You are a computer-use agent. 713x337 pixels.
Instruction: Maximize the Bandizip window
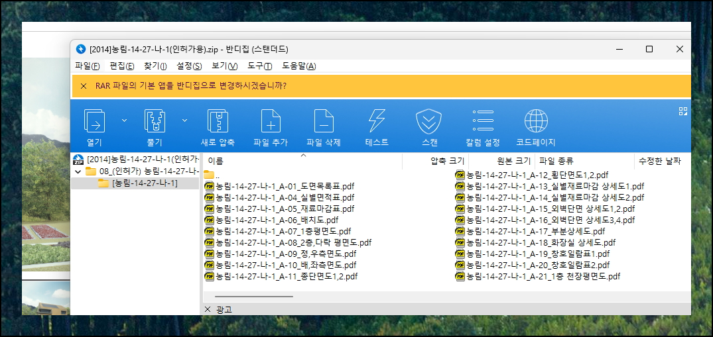pyautogui.click(x=649, y=49)
